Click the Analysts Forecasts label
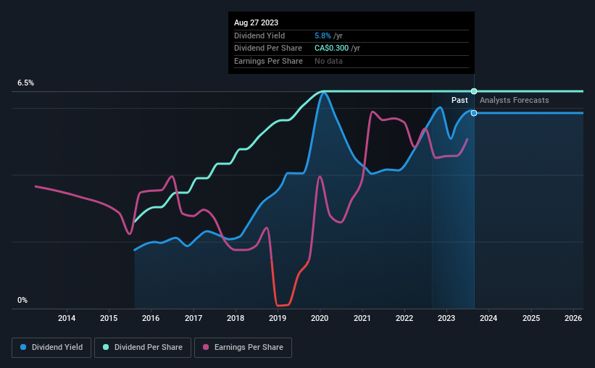The image size is (595, 368). tap(514, 100)
